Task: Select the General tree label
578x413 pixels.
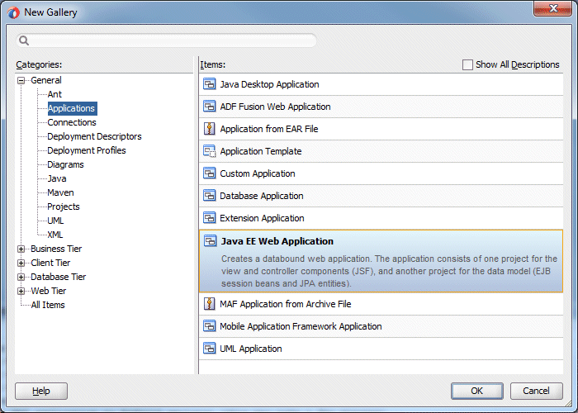Action: pos(46,80)
